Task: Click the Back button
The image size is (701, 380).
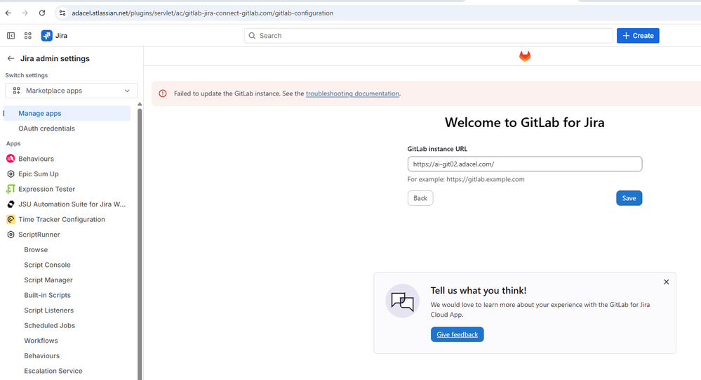Action: tap(420, 198)
